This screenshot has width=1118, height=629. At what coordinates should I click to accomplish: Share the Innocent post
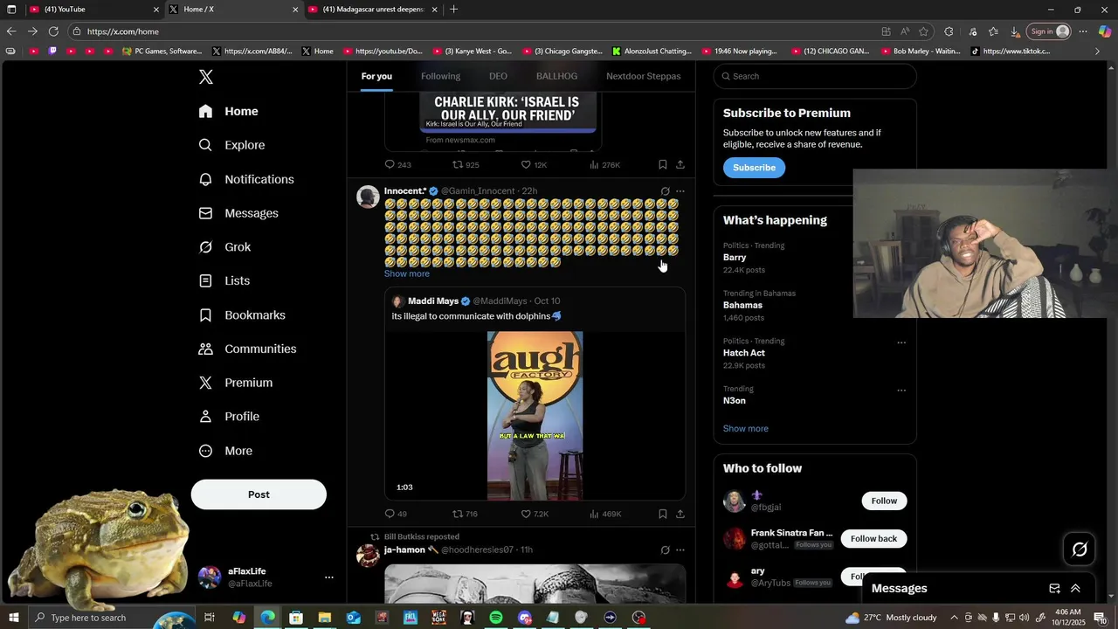tap(680, 515)
